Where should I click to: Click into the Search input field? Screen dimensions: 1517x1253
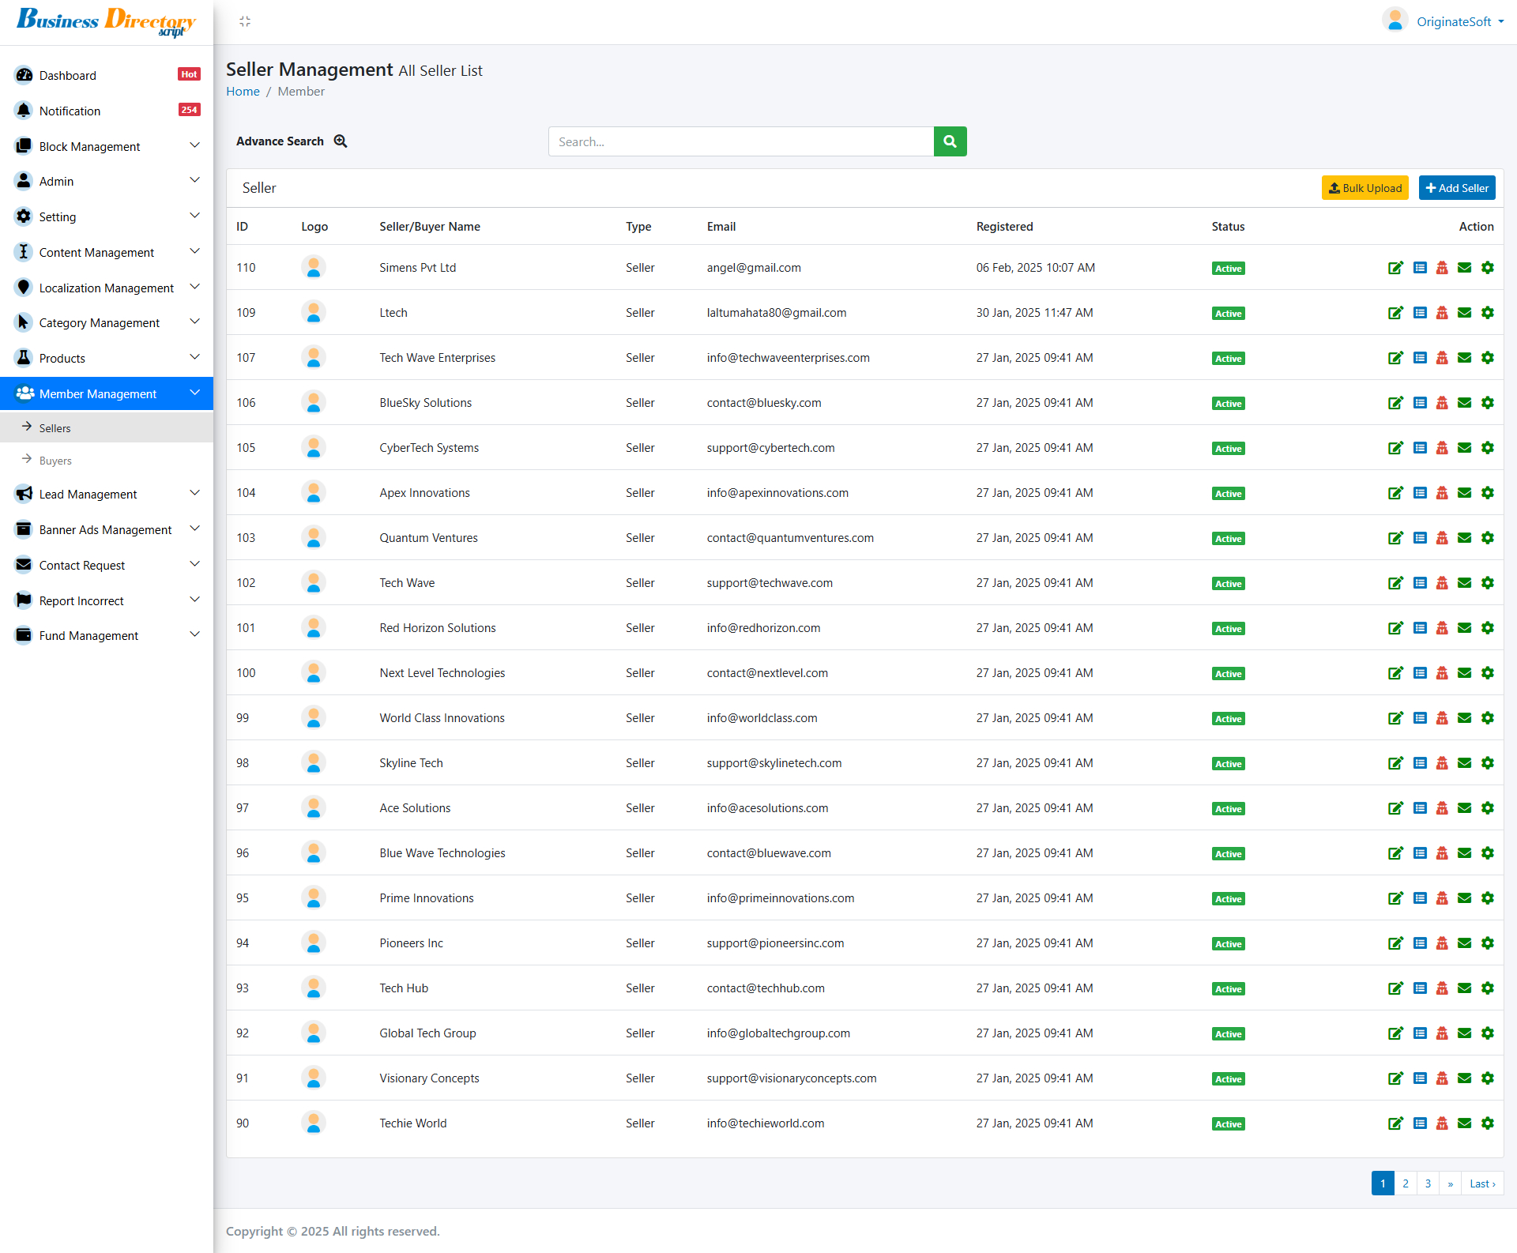click(x=740, y=141)
